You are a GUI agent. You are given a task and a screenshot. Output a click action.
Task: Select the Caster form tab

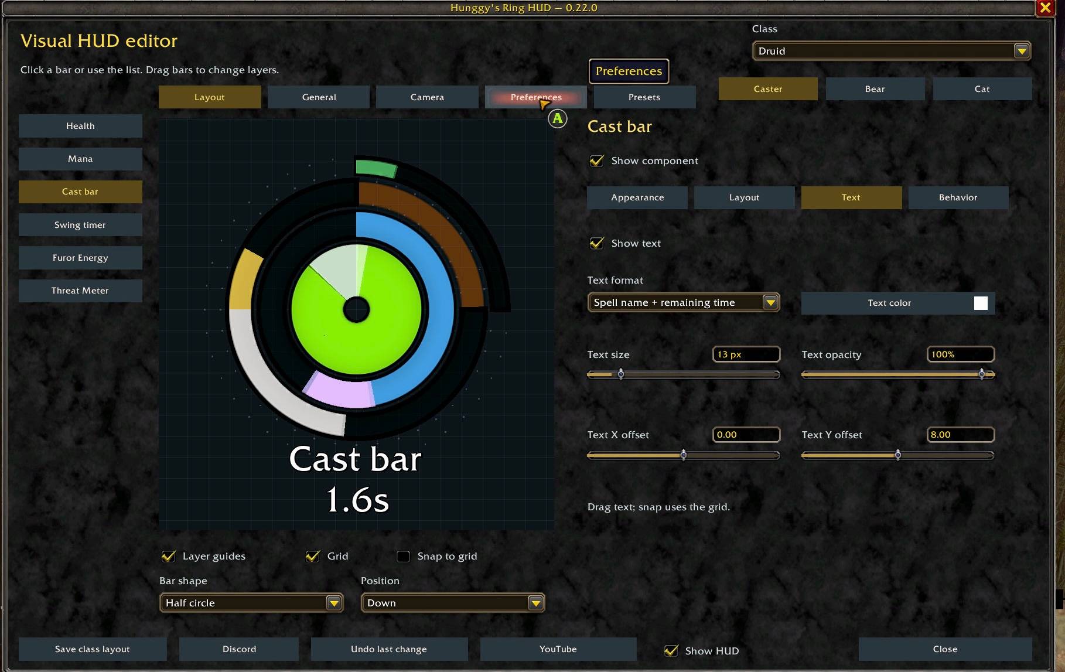[768, 89]
